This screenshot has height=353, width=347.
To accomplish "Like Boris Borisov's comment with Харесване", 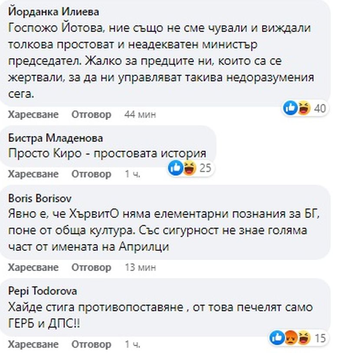I will coord(33,267).
